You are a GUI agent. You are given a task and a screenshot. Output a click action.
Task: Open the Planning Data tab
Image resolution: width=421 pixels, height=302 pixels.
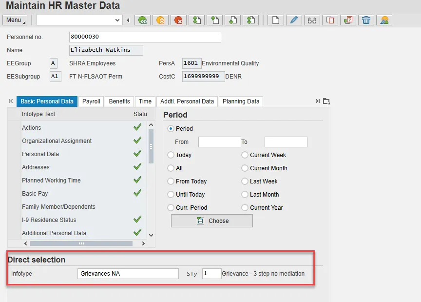point(241,101)
